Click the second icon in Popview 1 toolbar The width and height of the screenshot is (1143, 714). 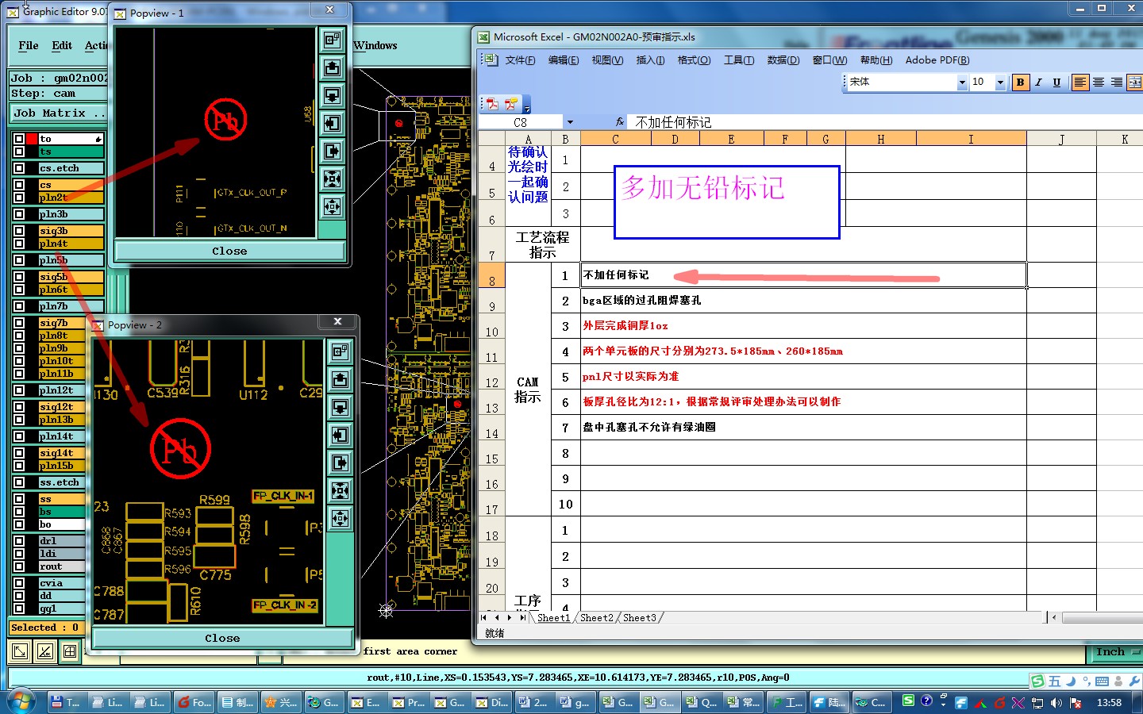pos(332,67)
